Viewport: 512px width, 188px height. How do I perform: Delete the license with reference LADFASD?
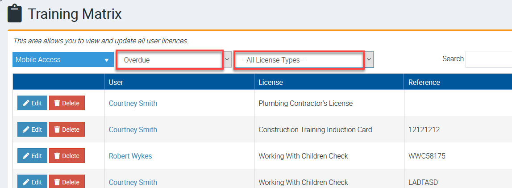pos(67,182)
